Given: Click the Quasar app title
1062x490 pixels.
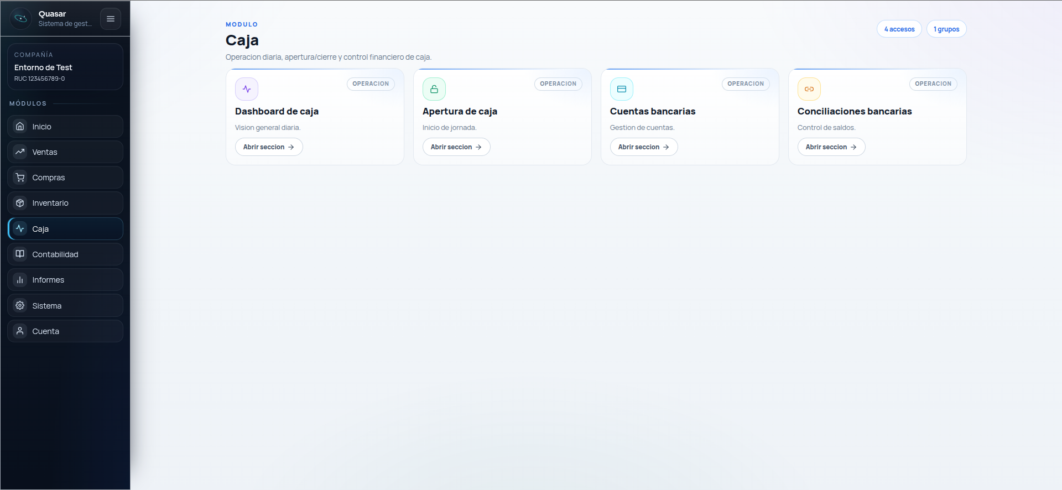Looking at the screenshot, I should [52, 14].
